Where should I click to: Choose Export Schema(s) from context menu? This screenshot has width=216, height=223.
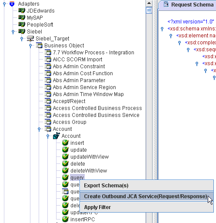pyautogui.click(x=147, y=186)
